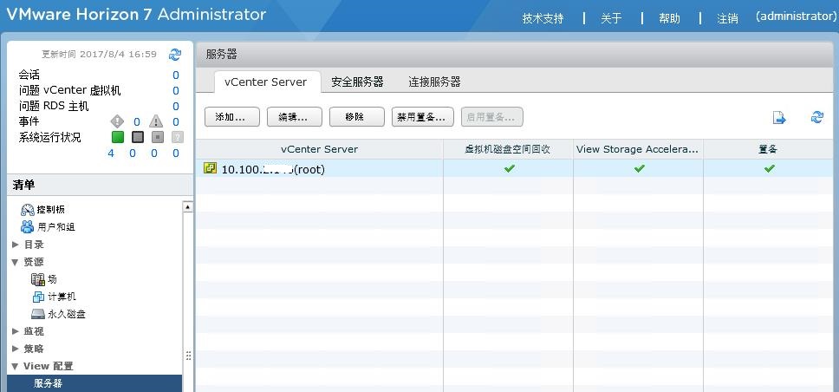Click the 启用置备... button
Image resolution: width=839 pixels, height=392 pixels.
(x=492, y=117)
